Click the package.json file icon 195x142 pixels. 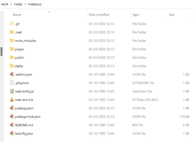pos(12,108)
